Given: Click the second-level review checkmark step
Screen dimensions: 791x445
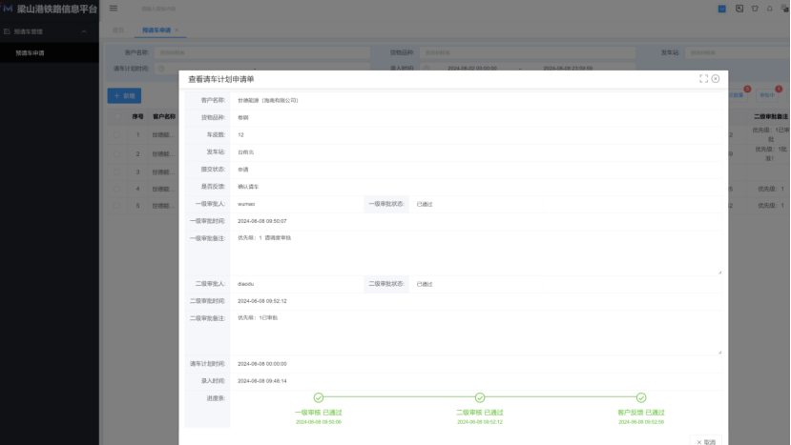Looking at the screenshot, I should (x=480, y=397).
